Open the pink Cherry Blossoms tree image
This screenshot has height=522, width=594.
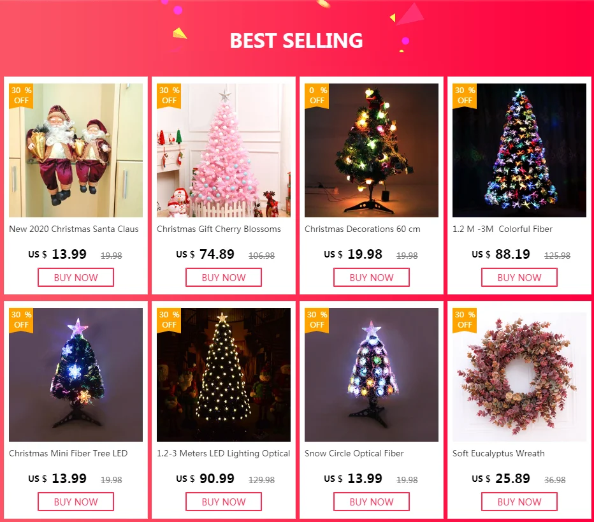coord(224,150)
